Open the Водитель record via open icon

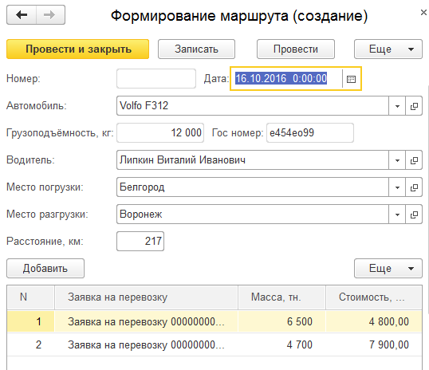pos(414,160)
